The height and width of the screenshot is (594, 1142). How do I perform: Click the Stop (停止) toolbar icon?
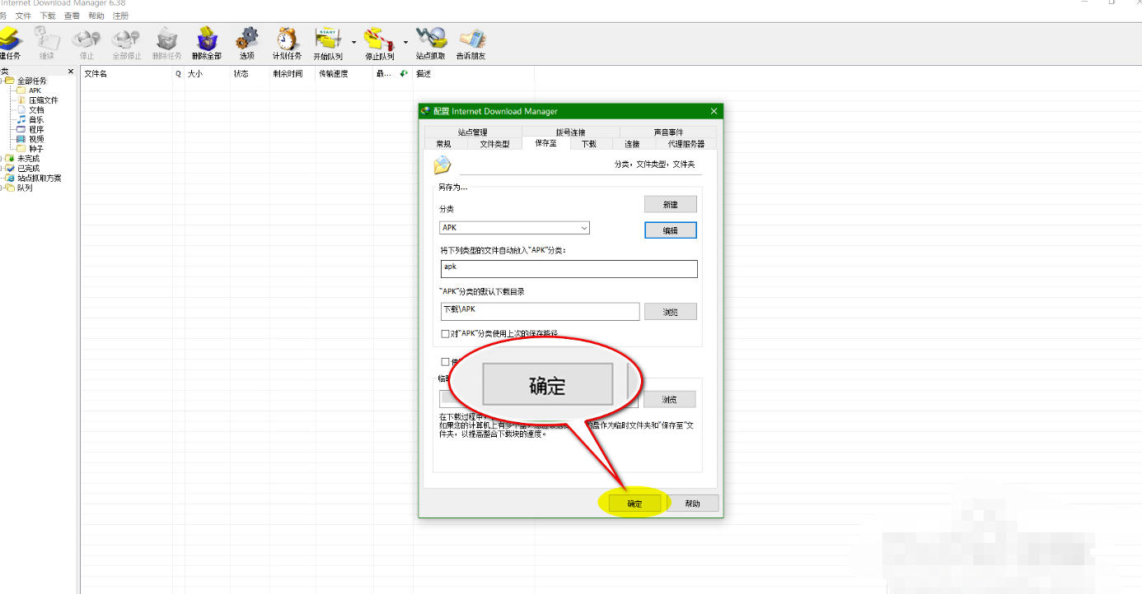click(87, 43)
